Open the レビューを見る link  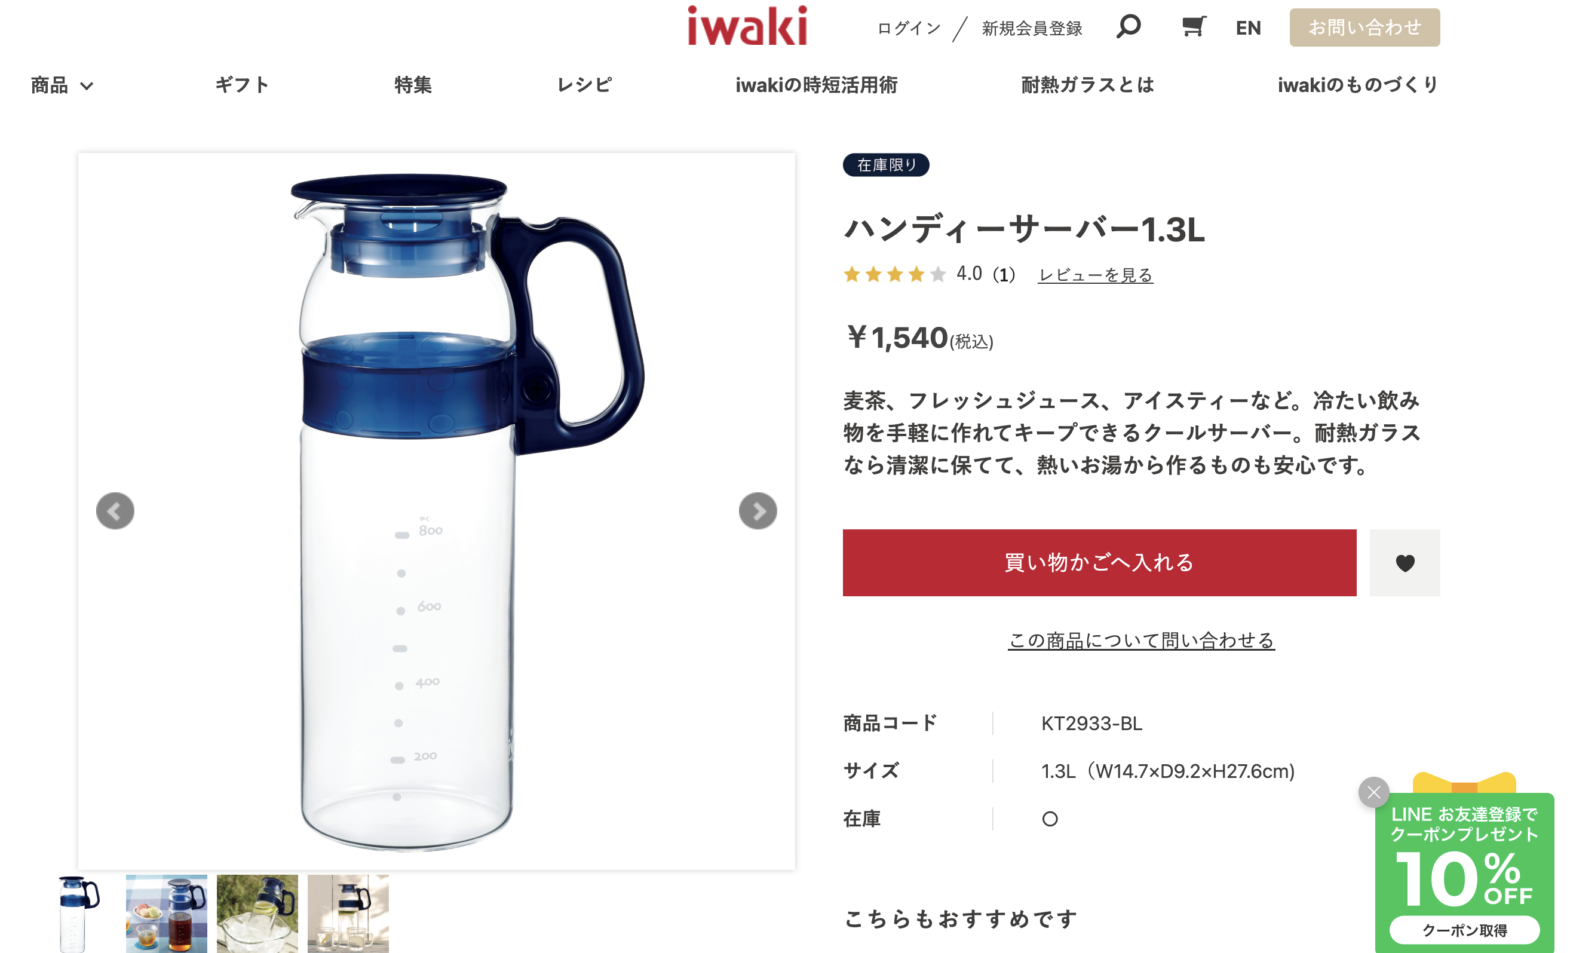tap(1095, 275)
